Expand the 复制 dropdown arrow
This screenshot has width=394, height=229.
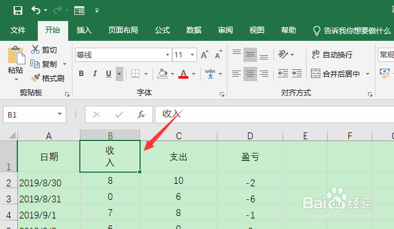tap(64, 64)
